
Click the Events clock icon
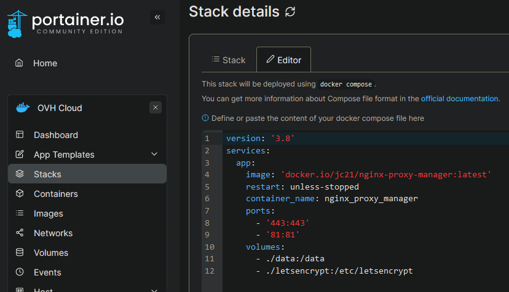tap(20, 272)
